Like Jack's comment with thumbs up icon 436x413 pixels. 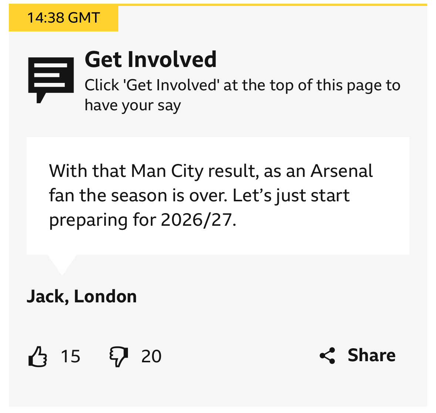coord(37,356)
